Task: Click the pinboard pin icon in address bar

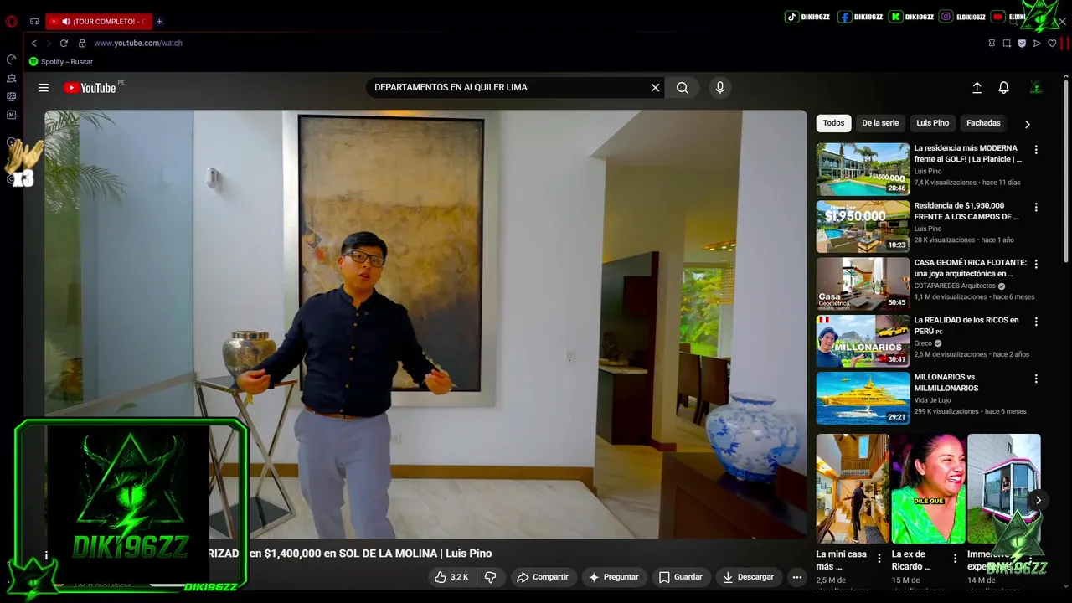Action: pyautogui.click(x=992, y=43)
